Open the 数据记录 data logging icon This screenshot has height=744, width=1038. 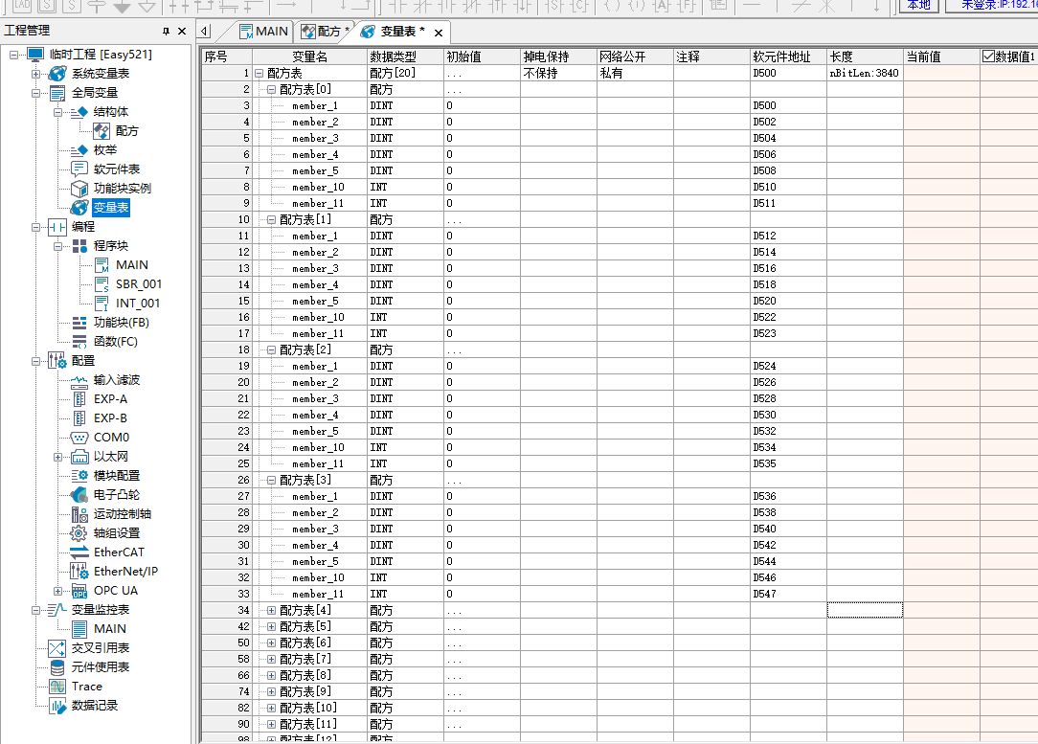(57, 706)
